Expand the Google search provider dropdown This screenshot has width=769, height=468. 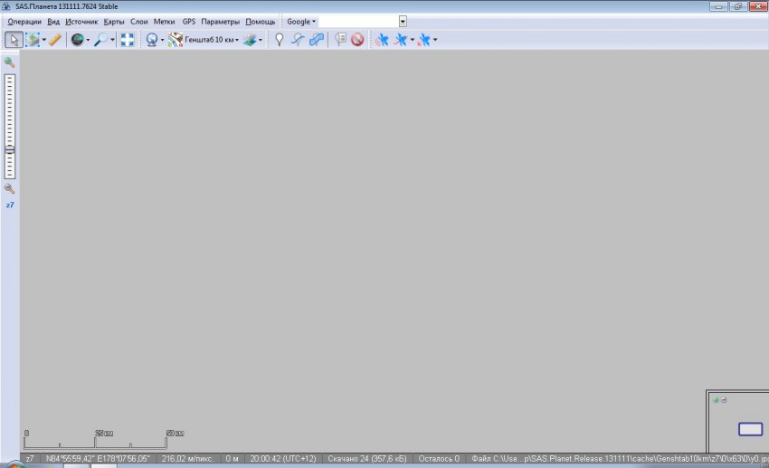pyautogui.click(x=301, y=21)
